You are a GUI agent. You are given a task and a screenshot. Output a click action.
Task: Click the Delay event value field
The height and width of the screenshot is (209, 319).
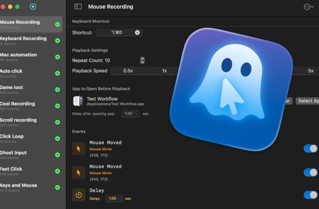point(114,198)
